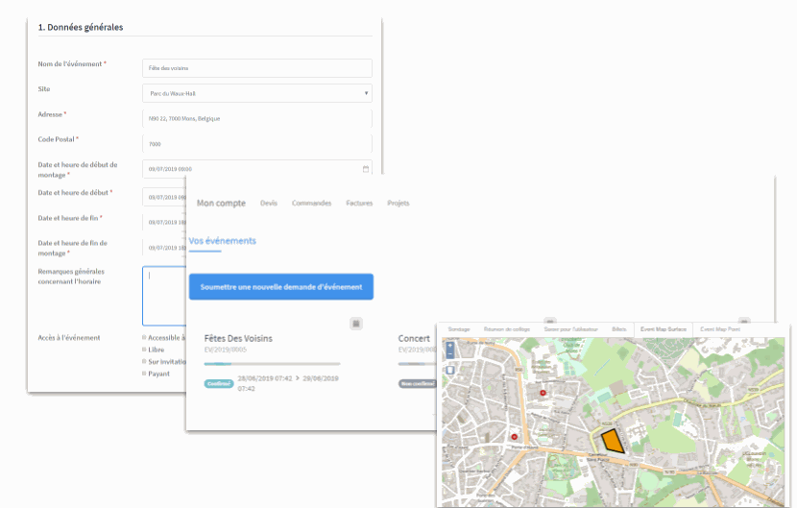
Task: Open the Projets tab in Mon compte
Action: (x=398, y=203)
